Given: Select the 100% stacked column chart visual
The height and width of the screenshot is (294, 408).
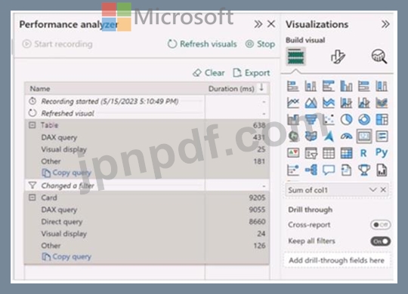Looking at the screenshot, I should [382, 86].
